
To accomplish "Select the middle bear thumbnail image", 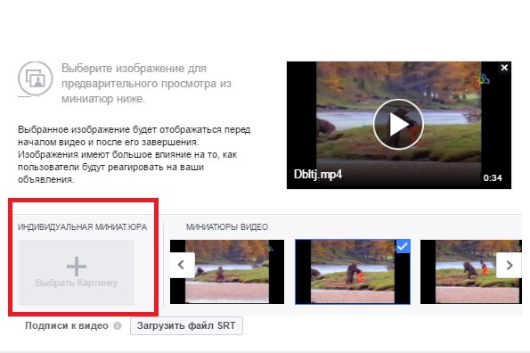I will (353, 272).
